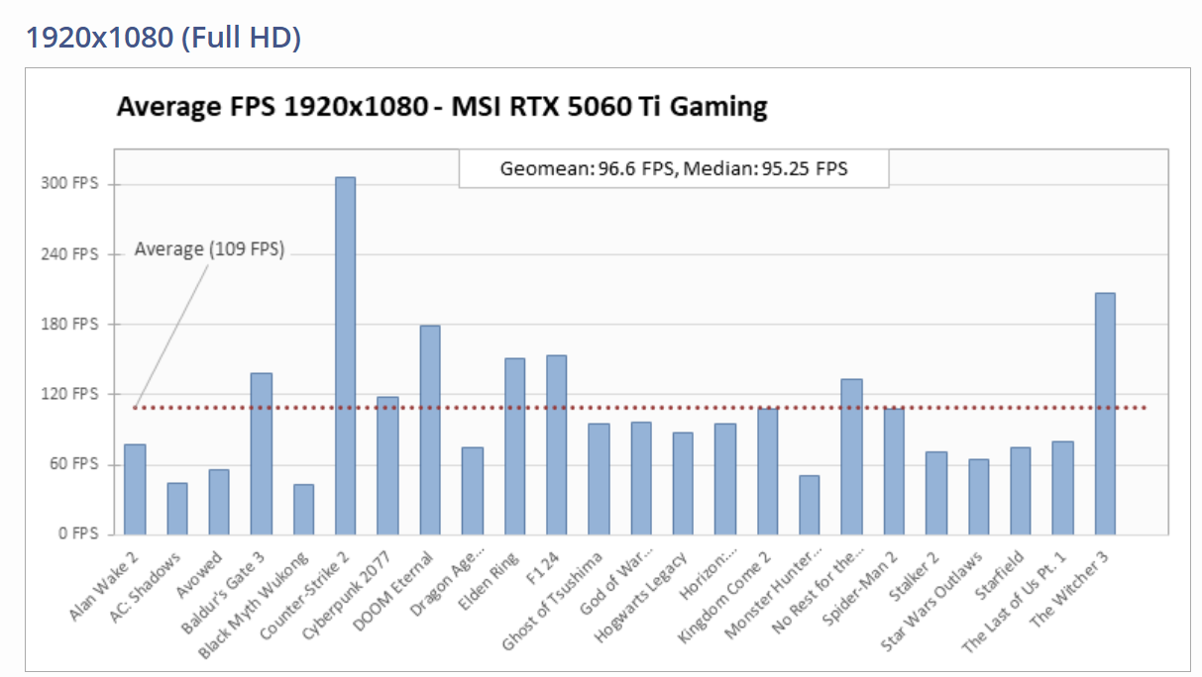Select the Cyberpunk 2077 bar

pyautogui.click(x=387, y=466)
